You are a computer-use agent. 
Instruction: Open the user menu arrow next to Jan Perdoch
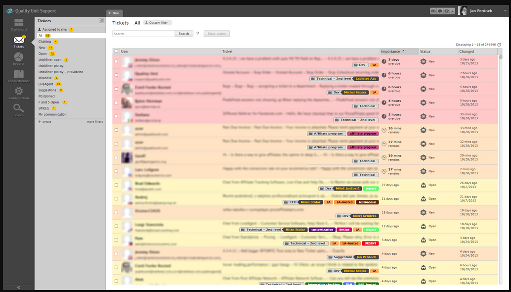(x=505, y=11)
